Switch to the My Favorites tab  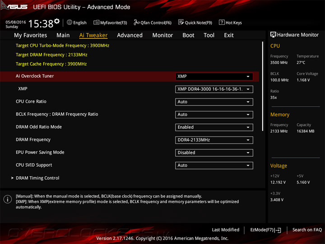31,35
